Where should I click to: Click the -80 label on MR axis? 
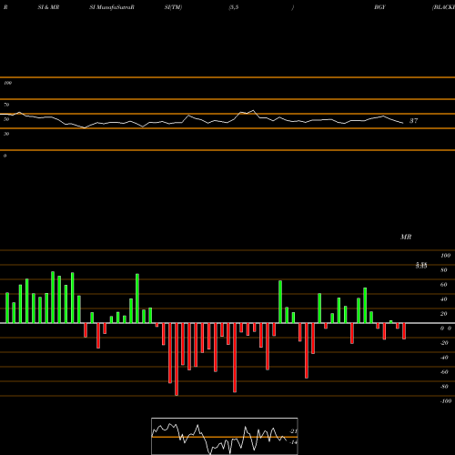point(444,387)
